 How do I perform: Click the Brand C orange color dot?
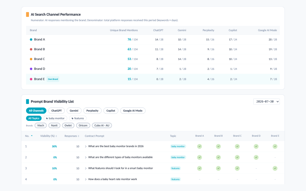(x=31, y=59)
